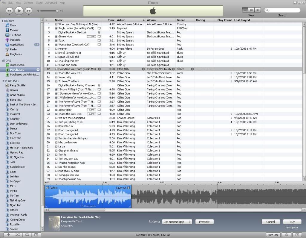306x238 pixels.
Task: Collapse the PLAYLISTS section
Action: [x=3, y=81]
